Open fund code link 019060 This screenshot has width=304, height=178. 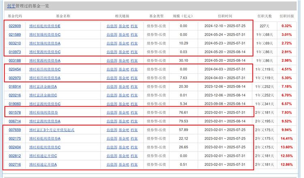[x=15, y=104]
